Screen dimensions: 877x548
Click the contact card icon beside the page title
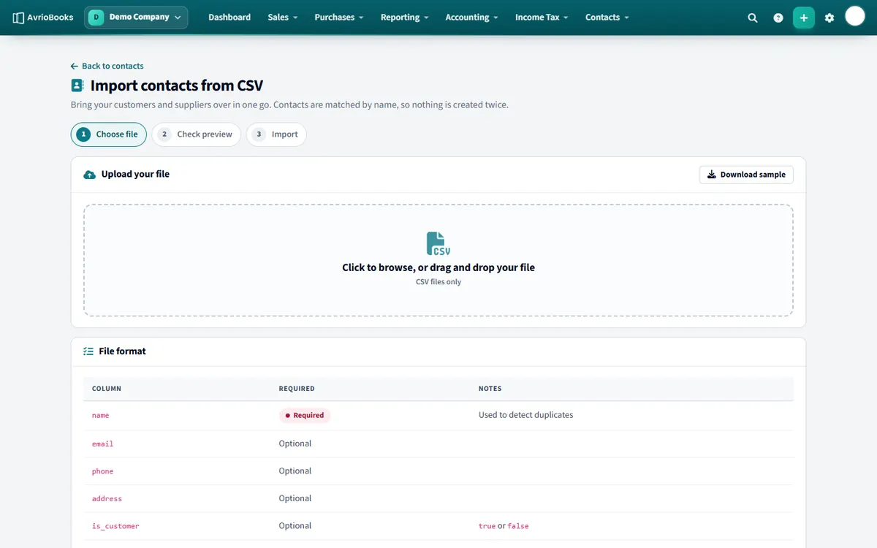pyautogui.click(x=77, y=85)
